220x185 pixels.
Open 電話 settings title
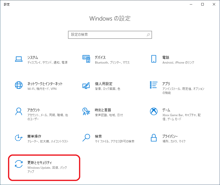(166, 57)
